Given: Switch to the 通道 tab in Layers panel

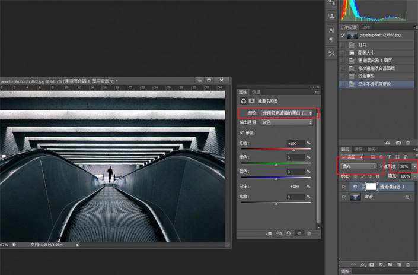Looking at the screenshot, I should click(358, 149).
